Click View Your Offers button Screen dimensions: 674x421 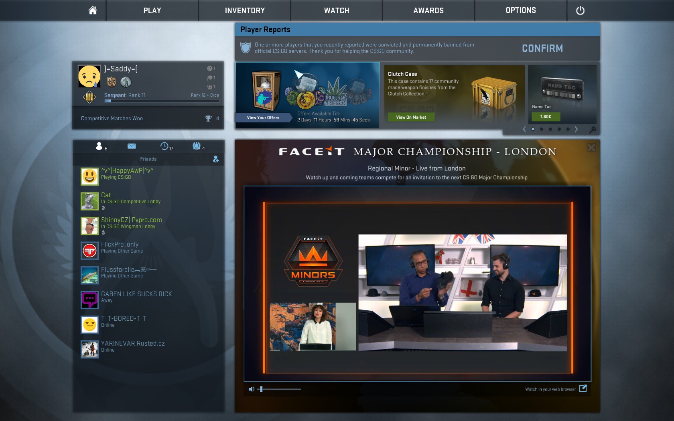coord(263,117)
